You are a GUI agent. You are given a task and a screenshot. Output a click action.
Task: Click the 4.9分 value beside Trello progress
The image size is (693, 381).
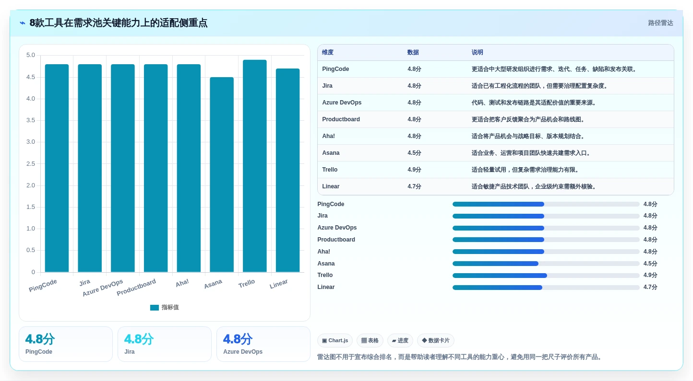click(x=650, y=276)
